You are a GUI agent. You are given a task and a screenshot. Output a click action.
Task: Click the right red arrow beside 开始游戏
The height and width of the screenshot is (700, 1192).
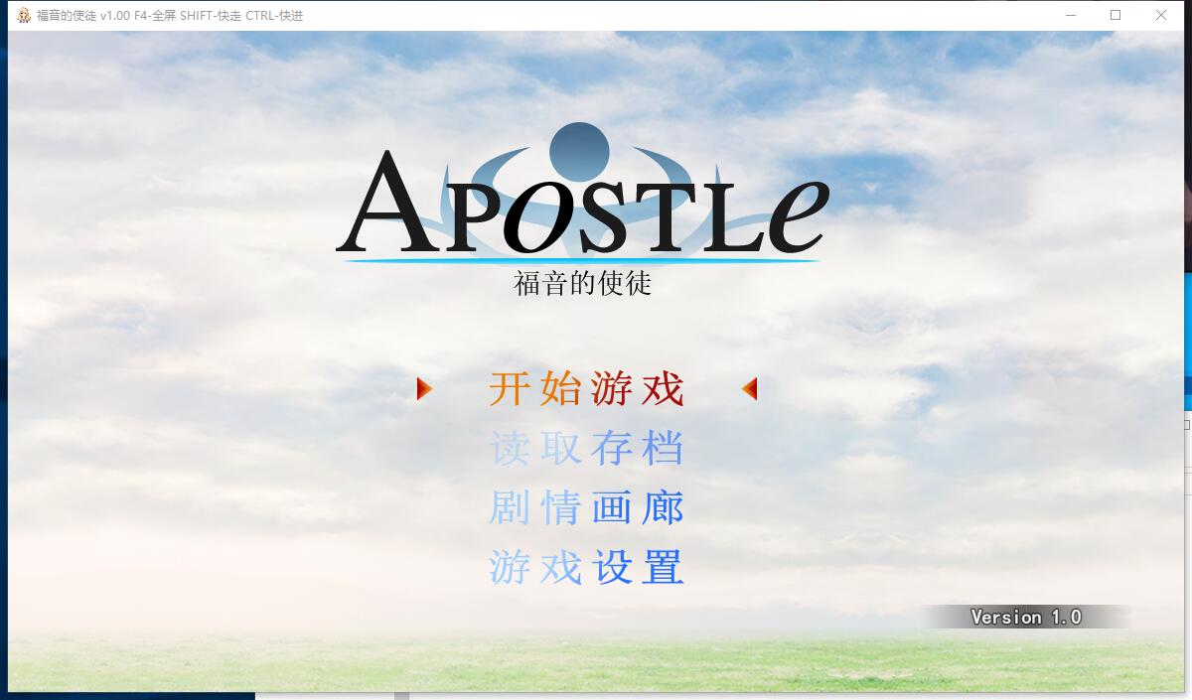point(753,390)
